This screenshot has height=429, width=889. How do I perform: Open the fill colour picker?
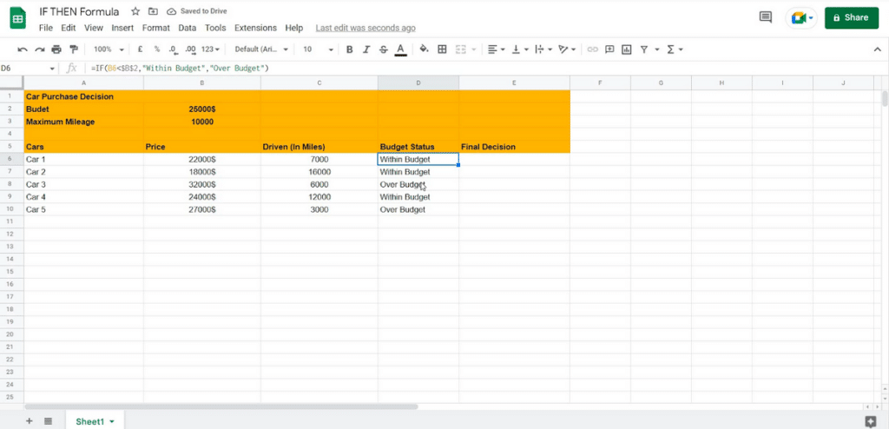pyautogui.click(x=424, y=49)
